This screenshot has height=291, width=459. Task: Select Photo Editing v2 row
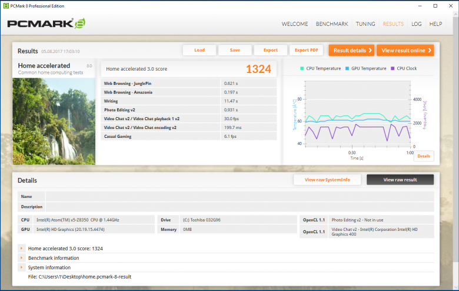pyautogui.click(x=189, y=110)
